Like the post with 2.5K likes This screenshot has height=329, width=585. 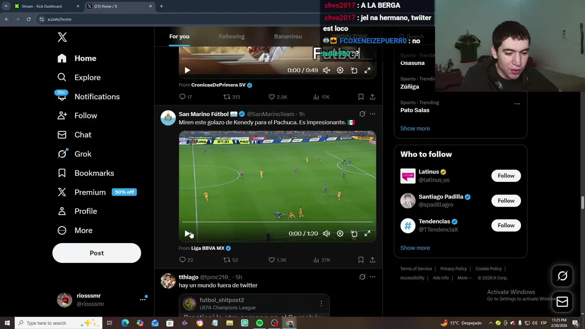coord(277,97)
